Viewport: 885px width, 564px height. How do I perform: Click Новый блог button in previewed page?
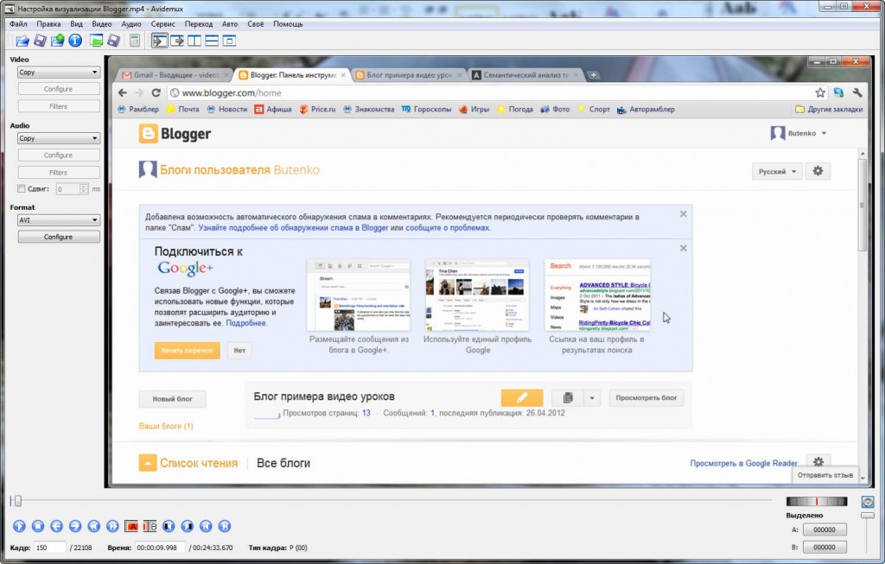pyautogui.click(x=172, y=399)
